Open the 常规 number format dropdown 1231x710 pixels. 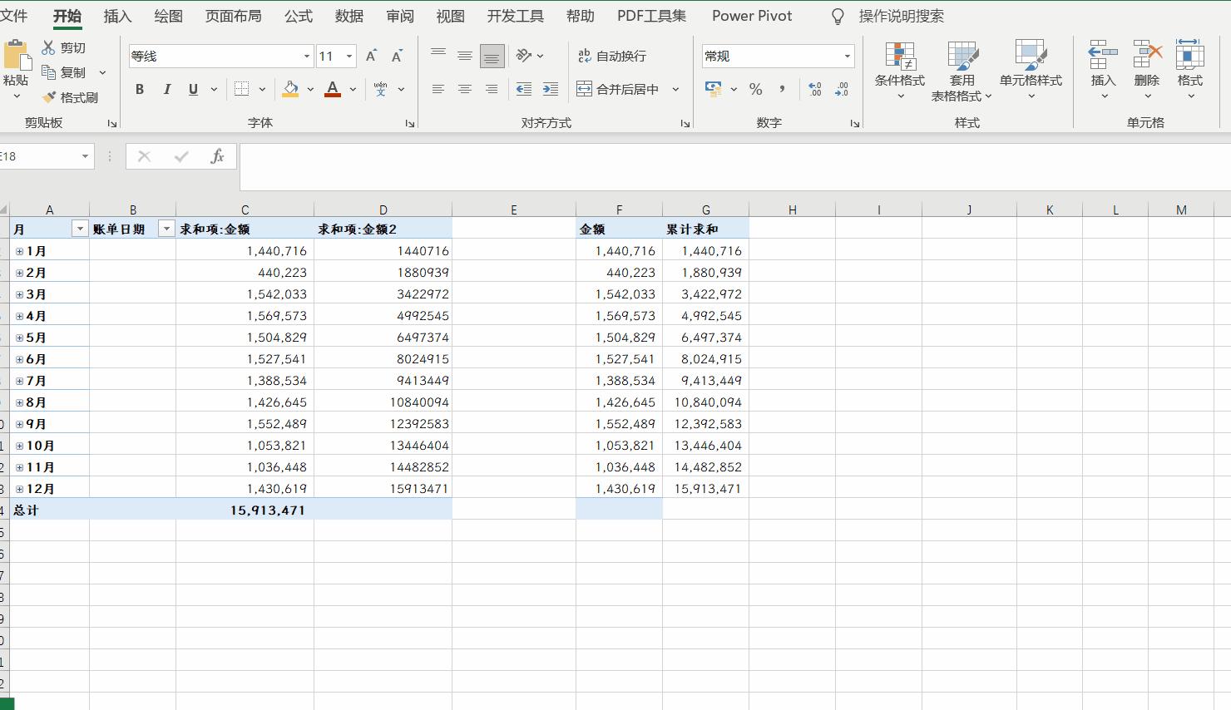click(848, 56)
